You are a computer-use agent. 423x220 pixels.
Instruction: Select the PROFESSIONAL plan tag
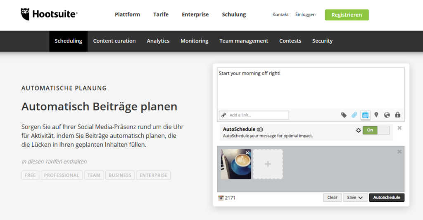click(62, 175)
